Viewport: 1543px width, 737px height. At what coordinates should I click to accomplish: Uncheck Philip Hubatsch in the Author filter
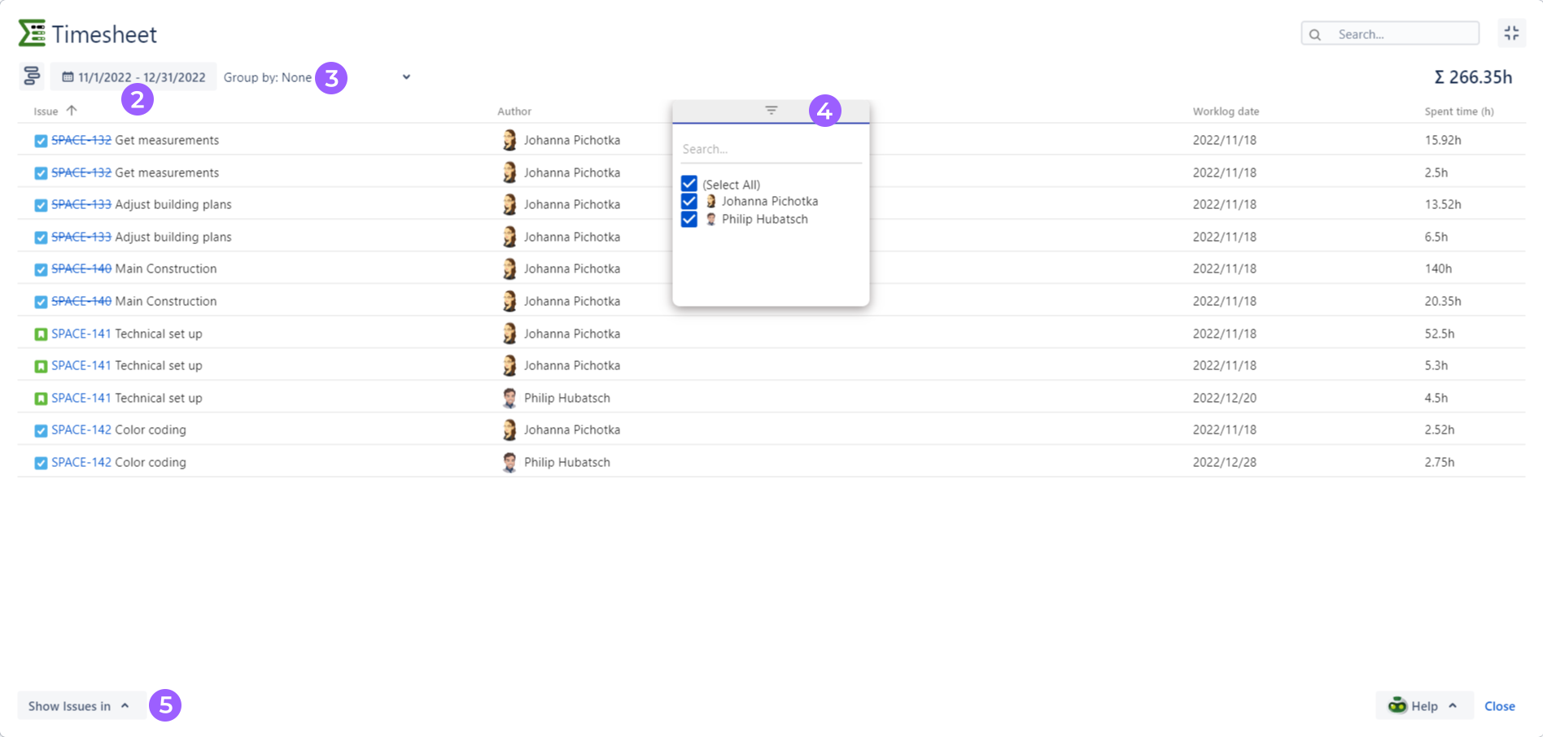coord(688,219)
